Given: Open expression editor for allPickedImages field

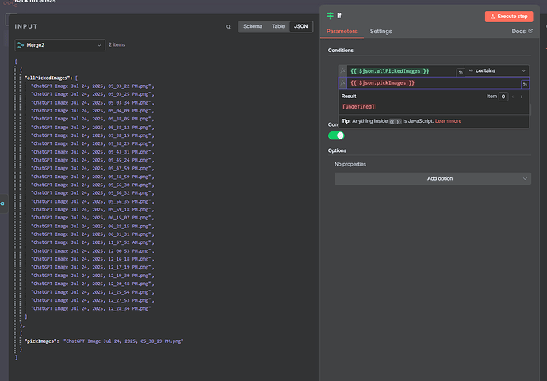Looking at the screenshot, I should point(461,73).
